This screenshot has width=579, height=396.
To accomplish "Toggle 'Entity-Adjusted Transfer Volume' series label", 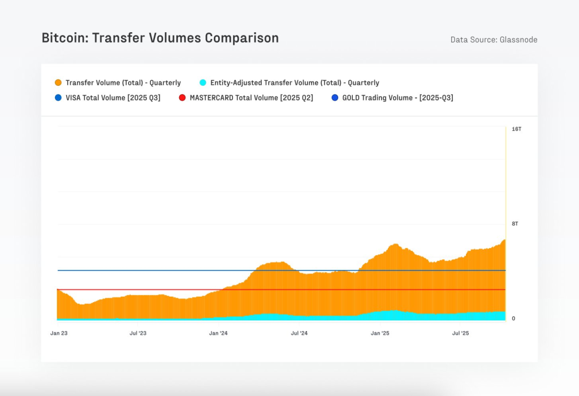I will pyautogui.click(x=291, y=82).
